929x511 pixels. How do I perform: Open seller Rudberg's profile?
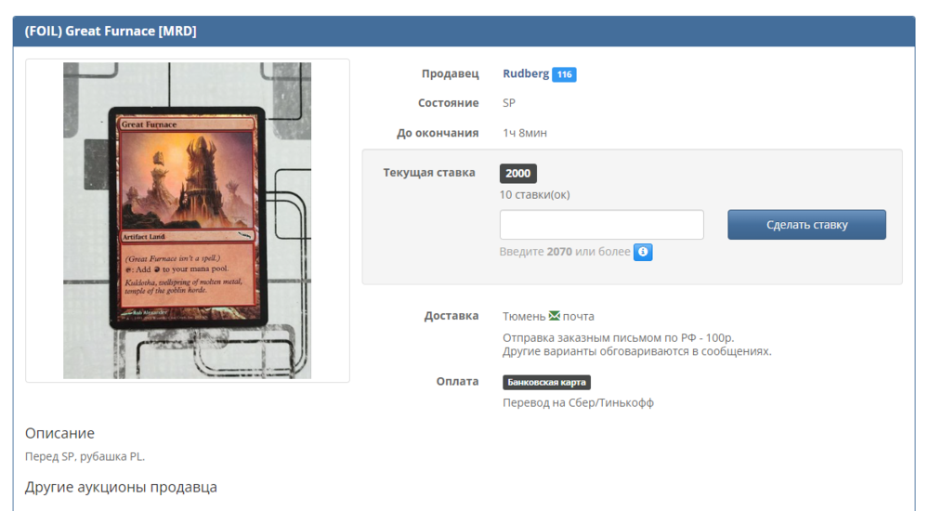526,73
